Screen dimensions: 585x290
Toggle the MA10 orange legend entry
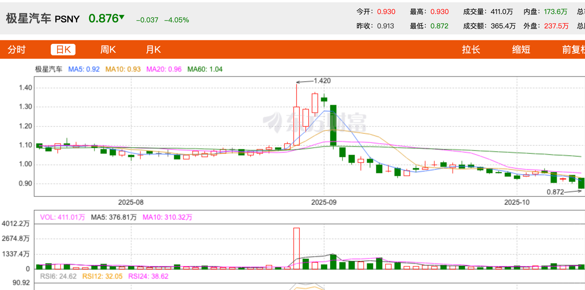point(123,69)
